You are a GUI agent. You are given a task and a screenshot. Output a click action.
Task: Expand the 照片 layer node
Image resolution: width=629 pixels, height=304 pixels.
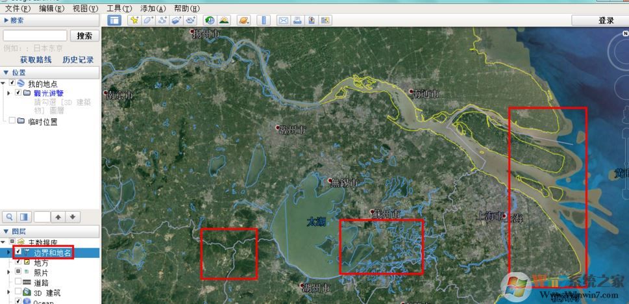pyautogui.click(x=9, y=272)
